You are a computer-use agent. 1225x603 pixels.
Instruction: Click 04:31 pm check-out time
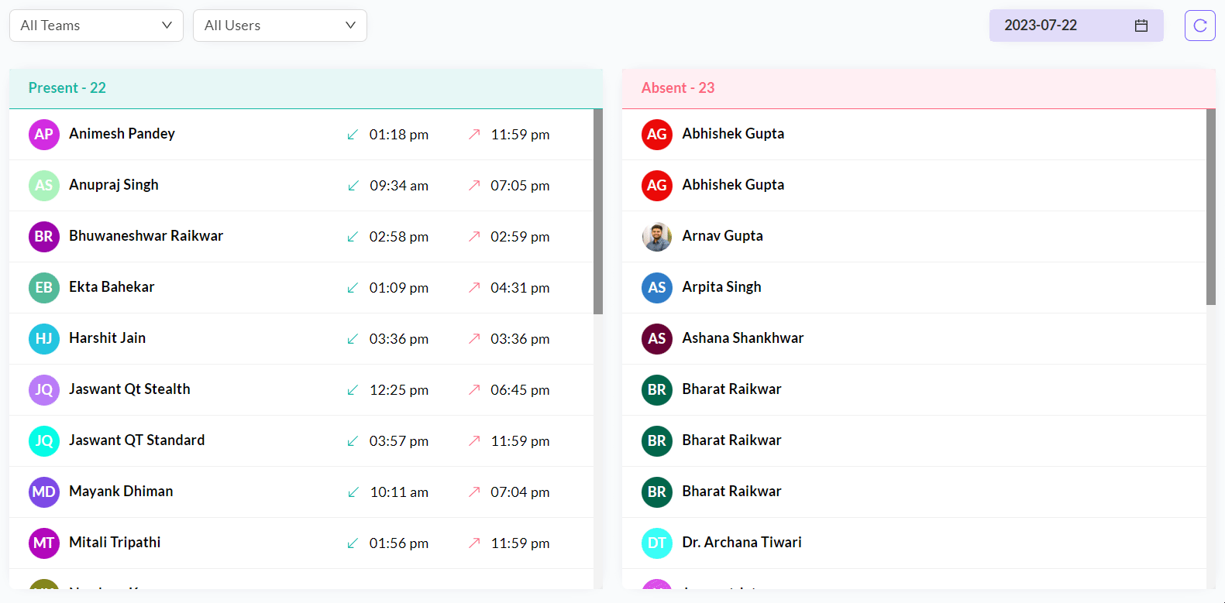tap(520, 288)
